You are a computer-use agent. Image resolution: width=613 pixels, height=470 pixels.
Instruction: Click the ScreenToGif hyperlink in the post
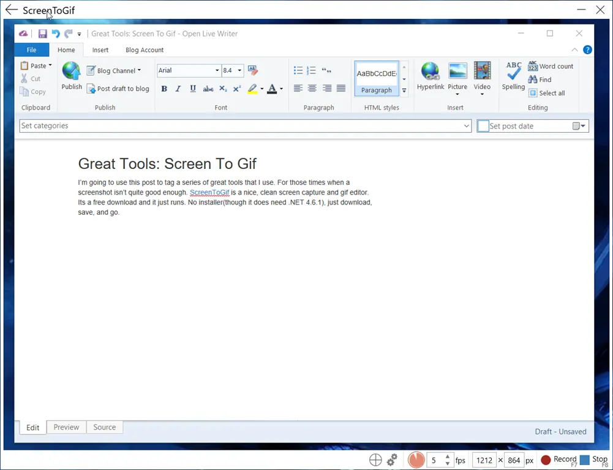coord(210,192)
